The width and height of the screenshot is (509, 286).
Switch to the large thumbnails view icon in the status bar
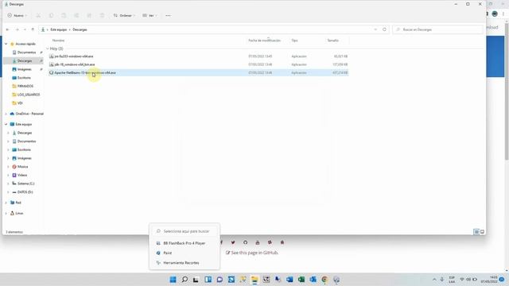click(482, 232)
